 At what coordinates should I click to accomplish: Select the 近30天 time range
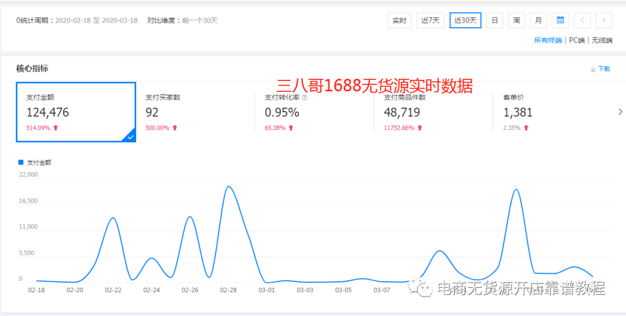(x=465, y=20)
